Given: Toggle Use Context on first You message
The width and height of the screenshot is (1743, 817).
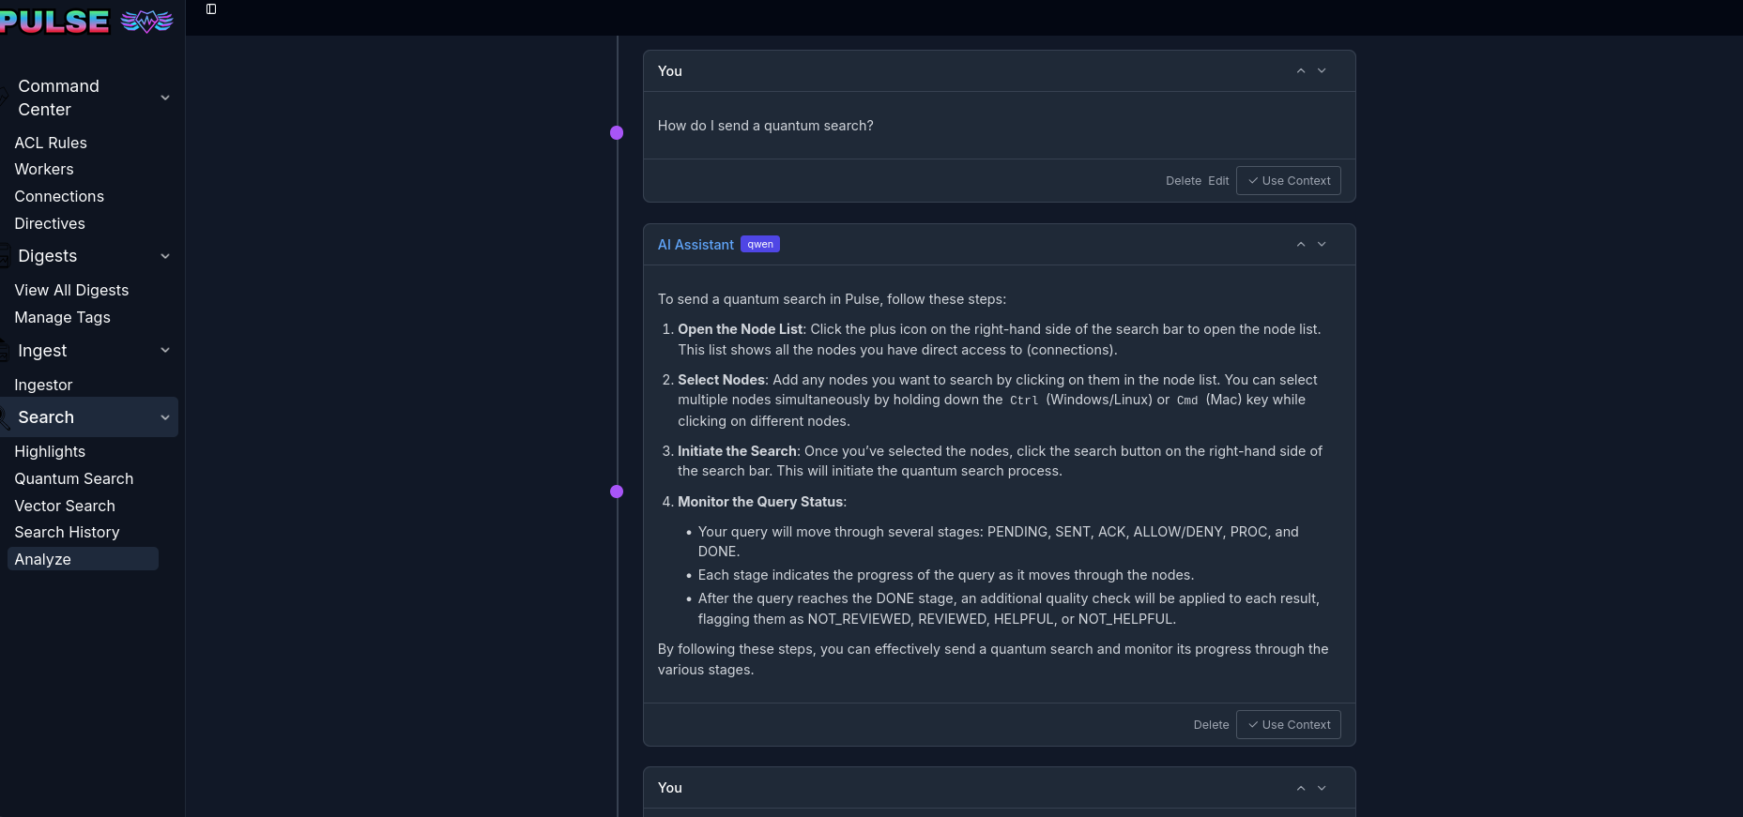Looking at the screenshot, I should pos(1288,181).
